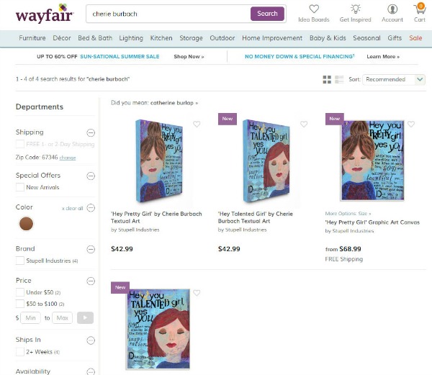Check the Under $50 price filter
Viewport: 432px width, 375px height.
coord(20,292)
